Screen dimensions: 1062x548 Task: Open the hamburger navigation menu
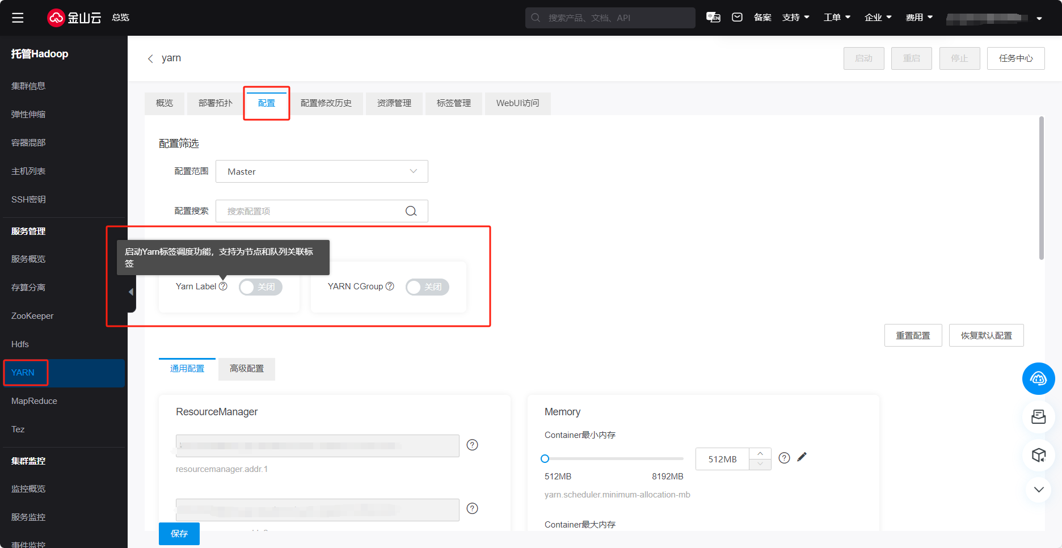tap(18, 18)
